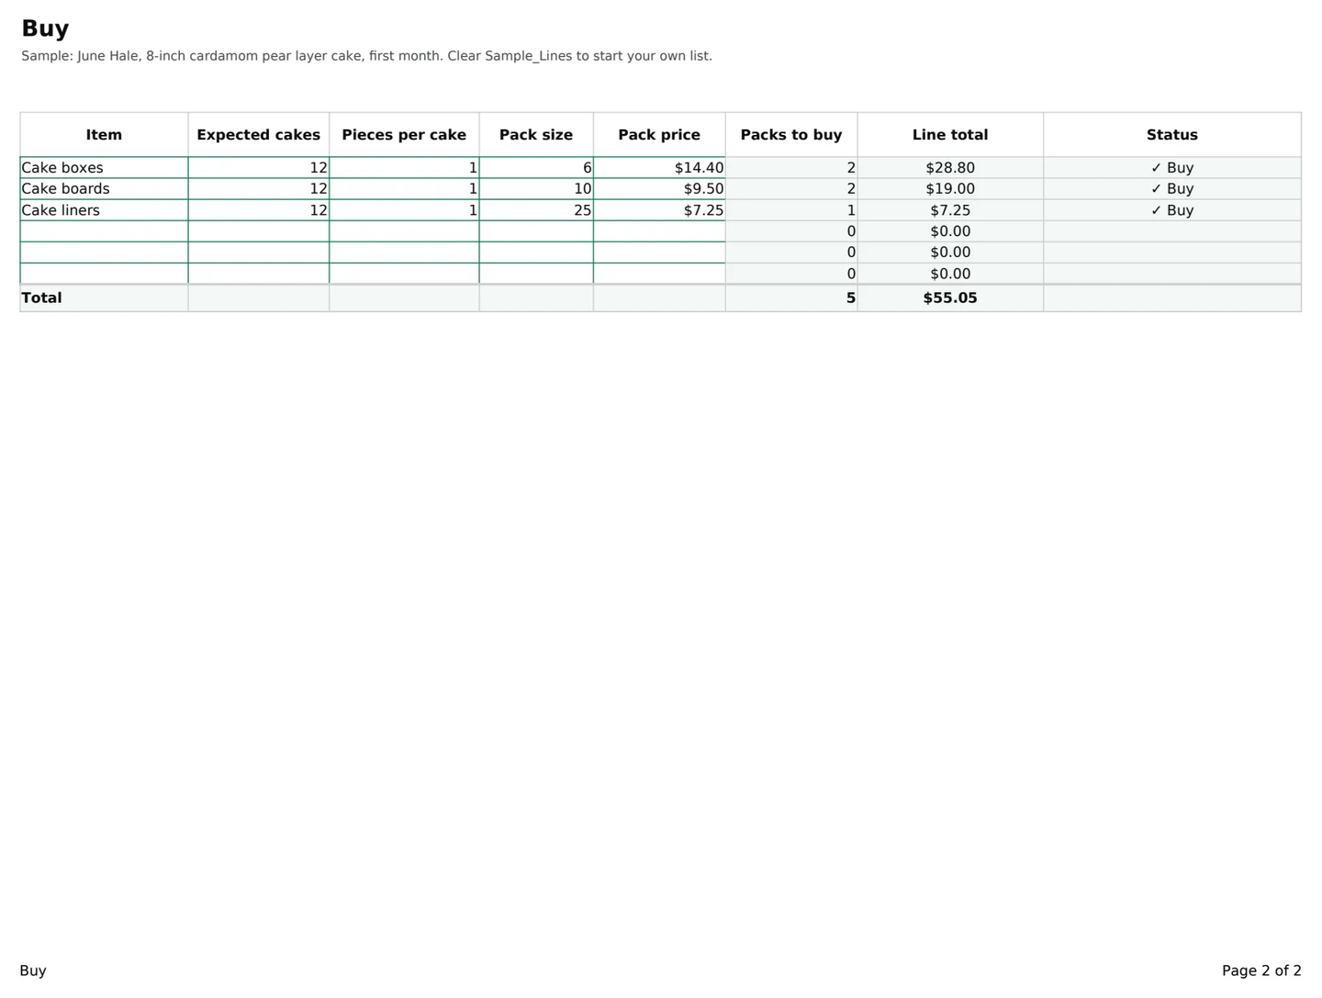
Task: Click the 'Expected cakes' column header
Action: (x=259, y=135)
